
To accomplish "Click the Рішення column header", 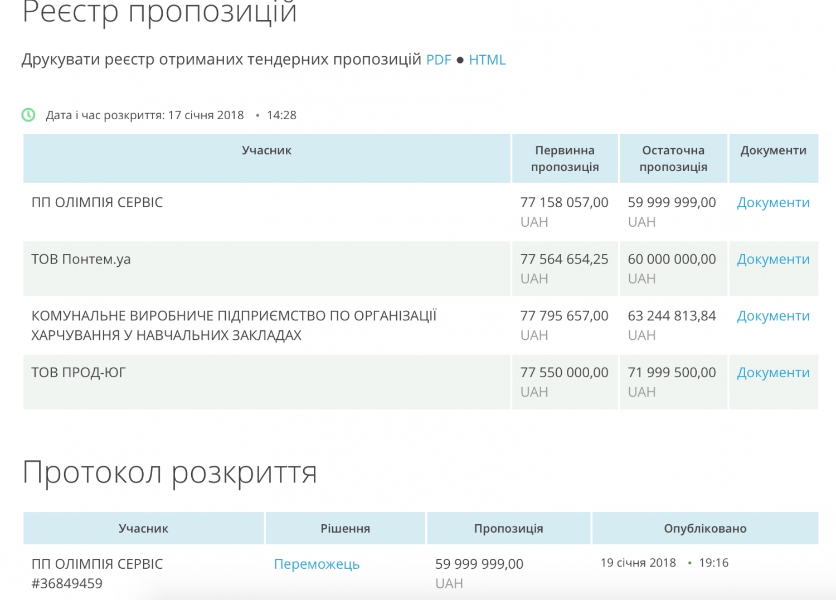I will pos(345,529).
